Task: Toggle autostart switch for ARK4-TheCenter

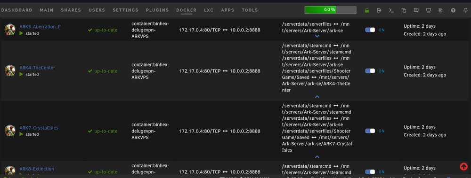Action: (370, 71)
